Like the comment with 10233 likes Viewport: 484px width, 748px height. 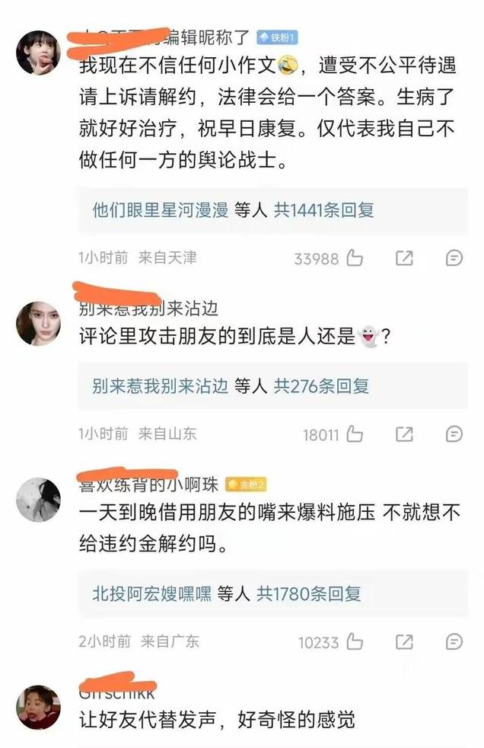(x=355, y=641)
